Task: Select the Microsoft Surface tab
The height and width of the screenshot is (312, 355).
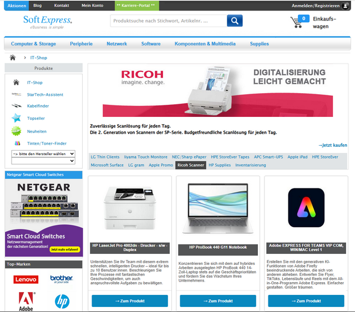Action: (107, 165)
